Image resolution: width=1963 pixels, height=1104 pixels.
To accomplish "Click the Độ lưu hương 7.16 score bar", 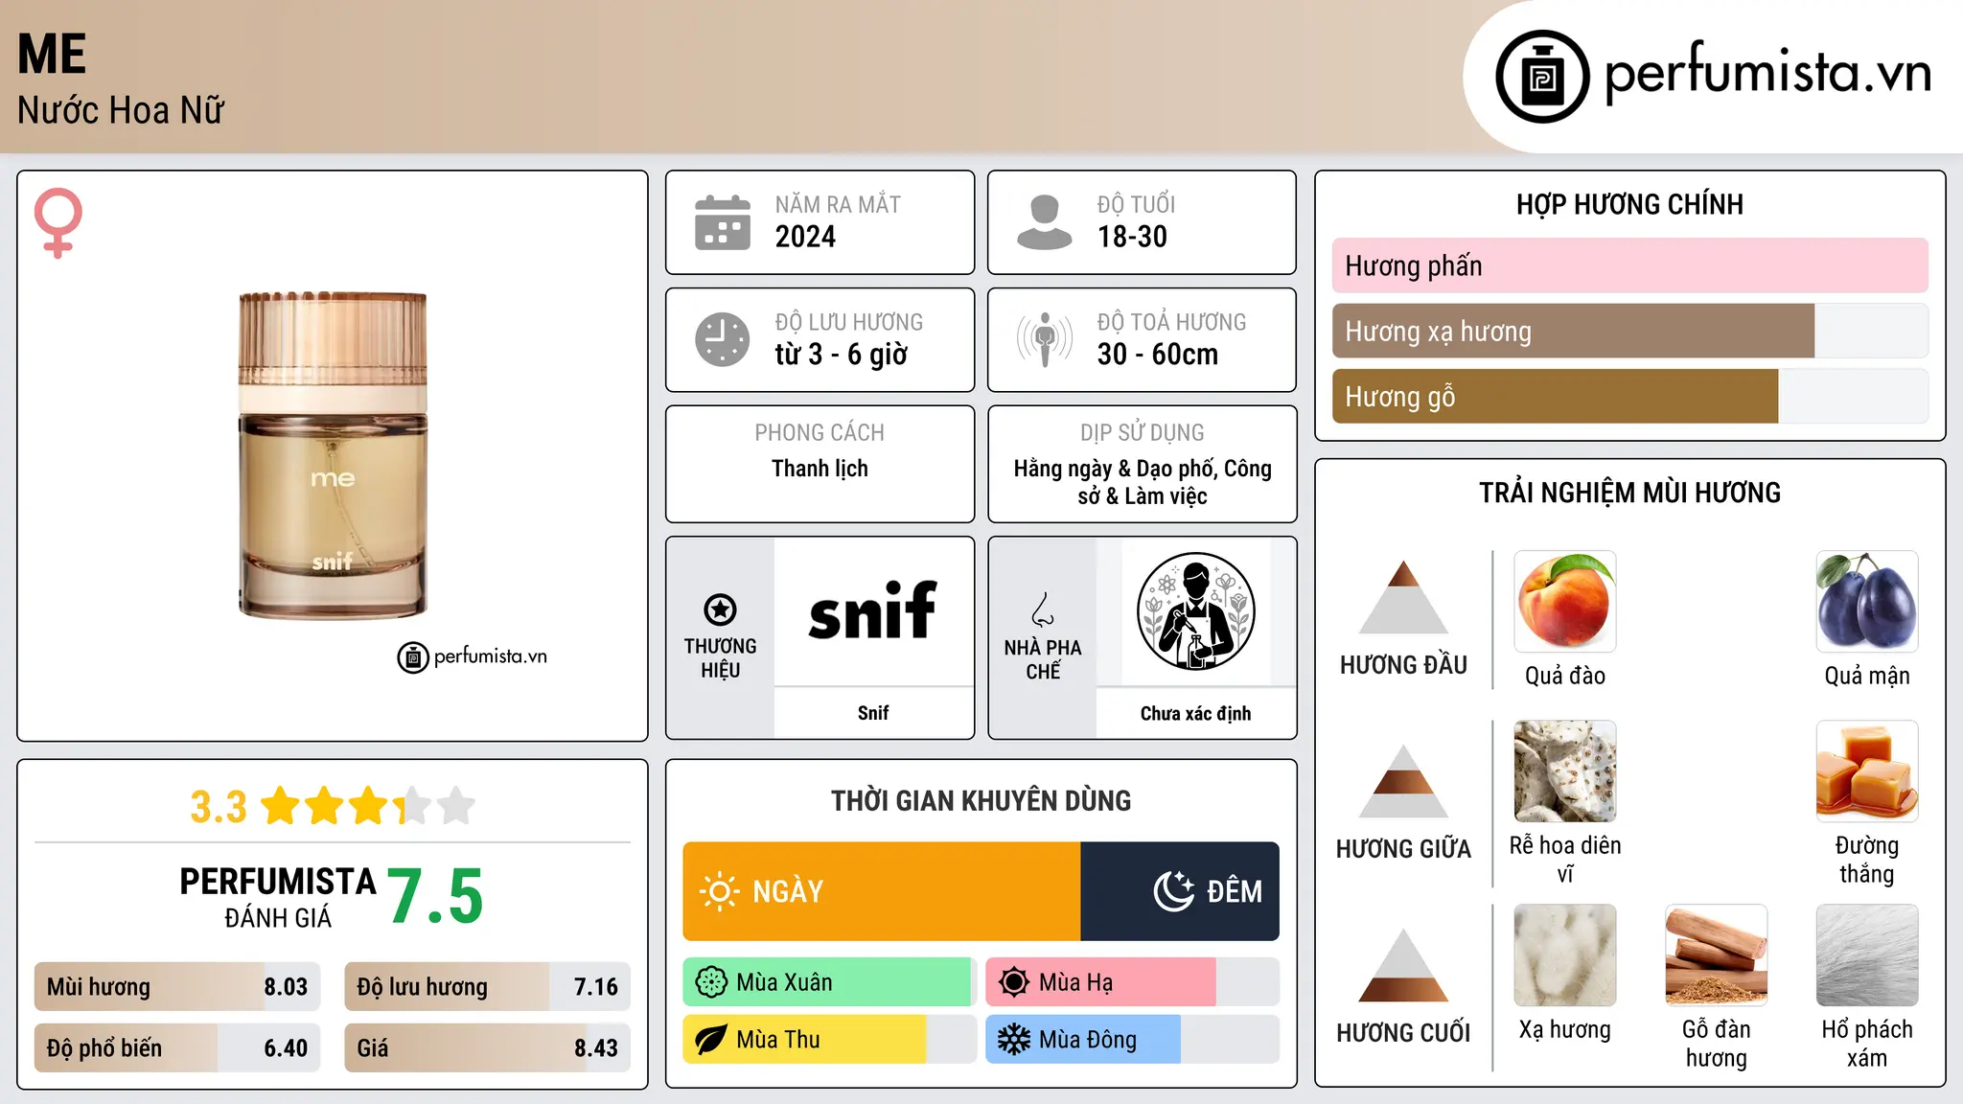I will (x=488, y=987).
